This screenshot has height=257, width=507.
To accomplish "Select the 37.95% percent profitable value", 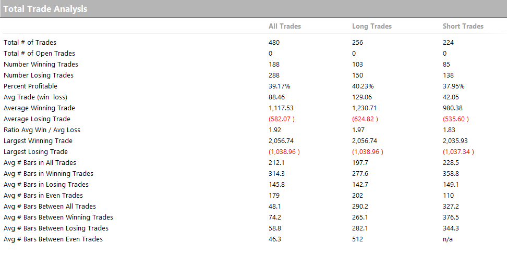I will coord(454,86).
